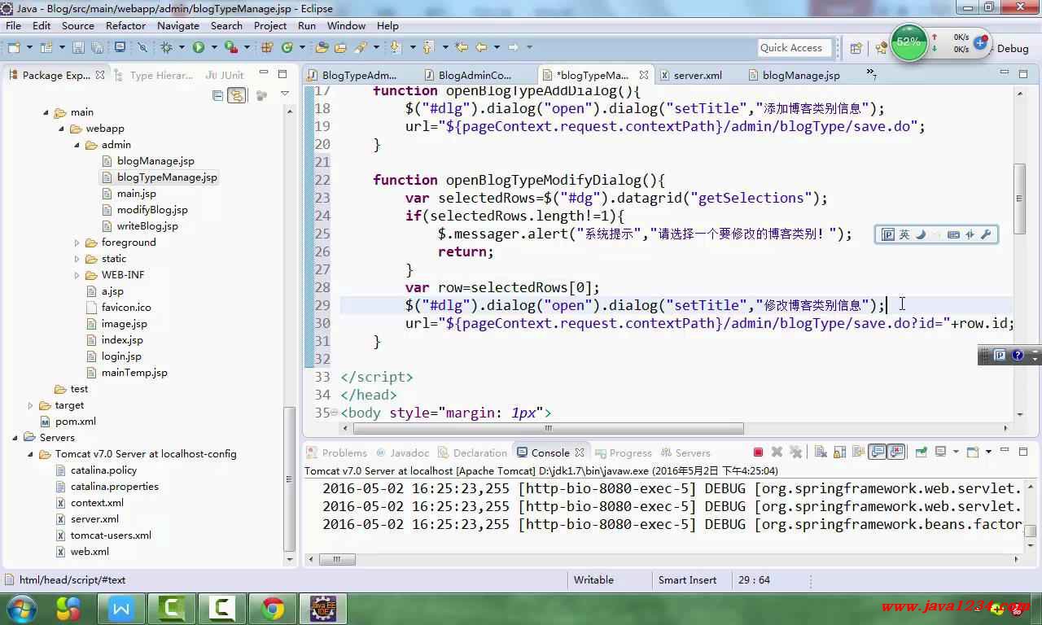Open the Servers view tab
The height and width of the screenshot is (625, 1042).
tap(685, 452)
